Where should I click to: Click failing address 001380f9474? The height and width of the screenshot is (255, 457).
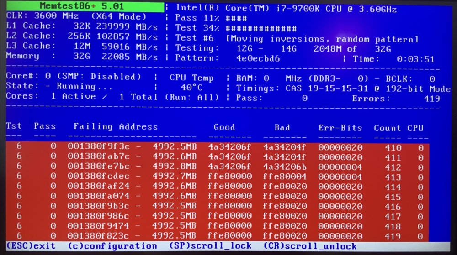(x=99, y=225)
